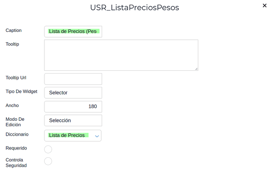Expand the Diccionario dropdown arrow

[x=97, y=136]
